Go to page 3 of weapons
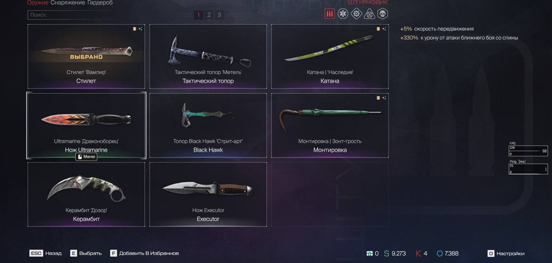Image resolution: width=552 pixels, height=263 pixels. point(219,15)
